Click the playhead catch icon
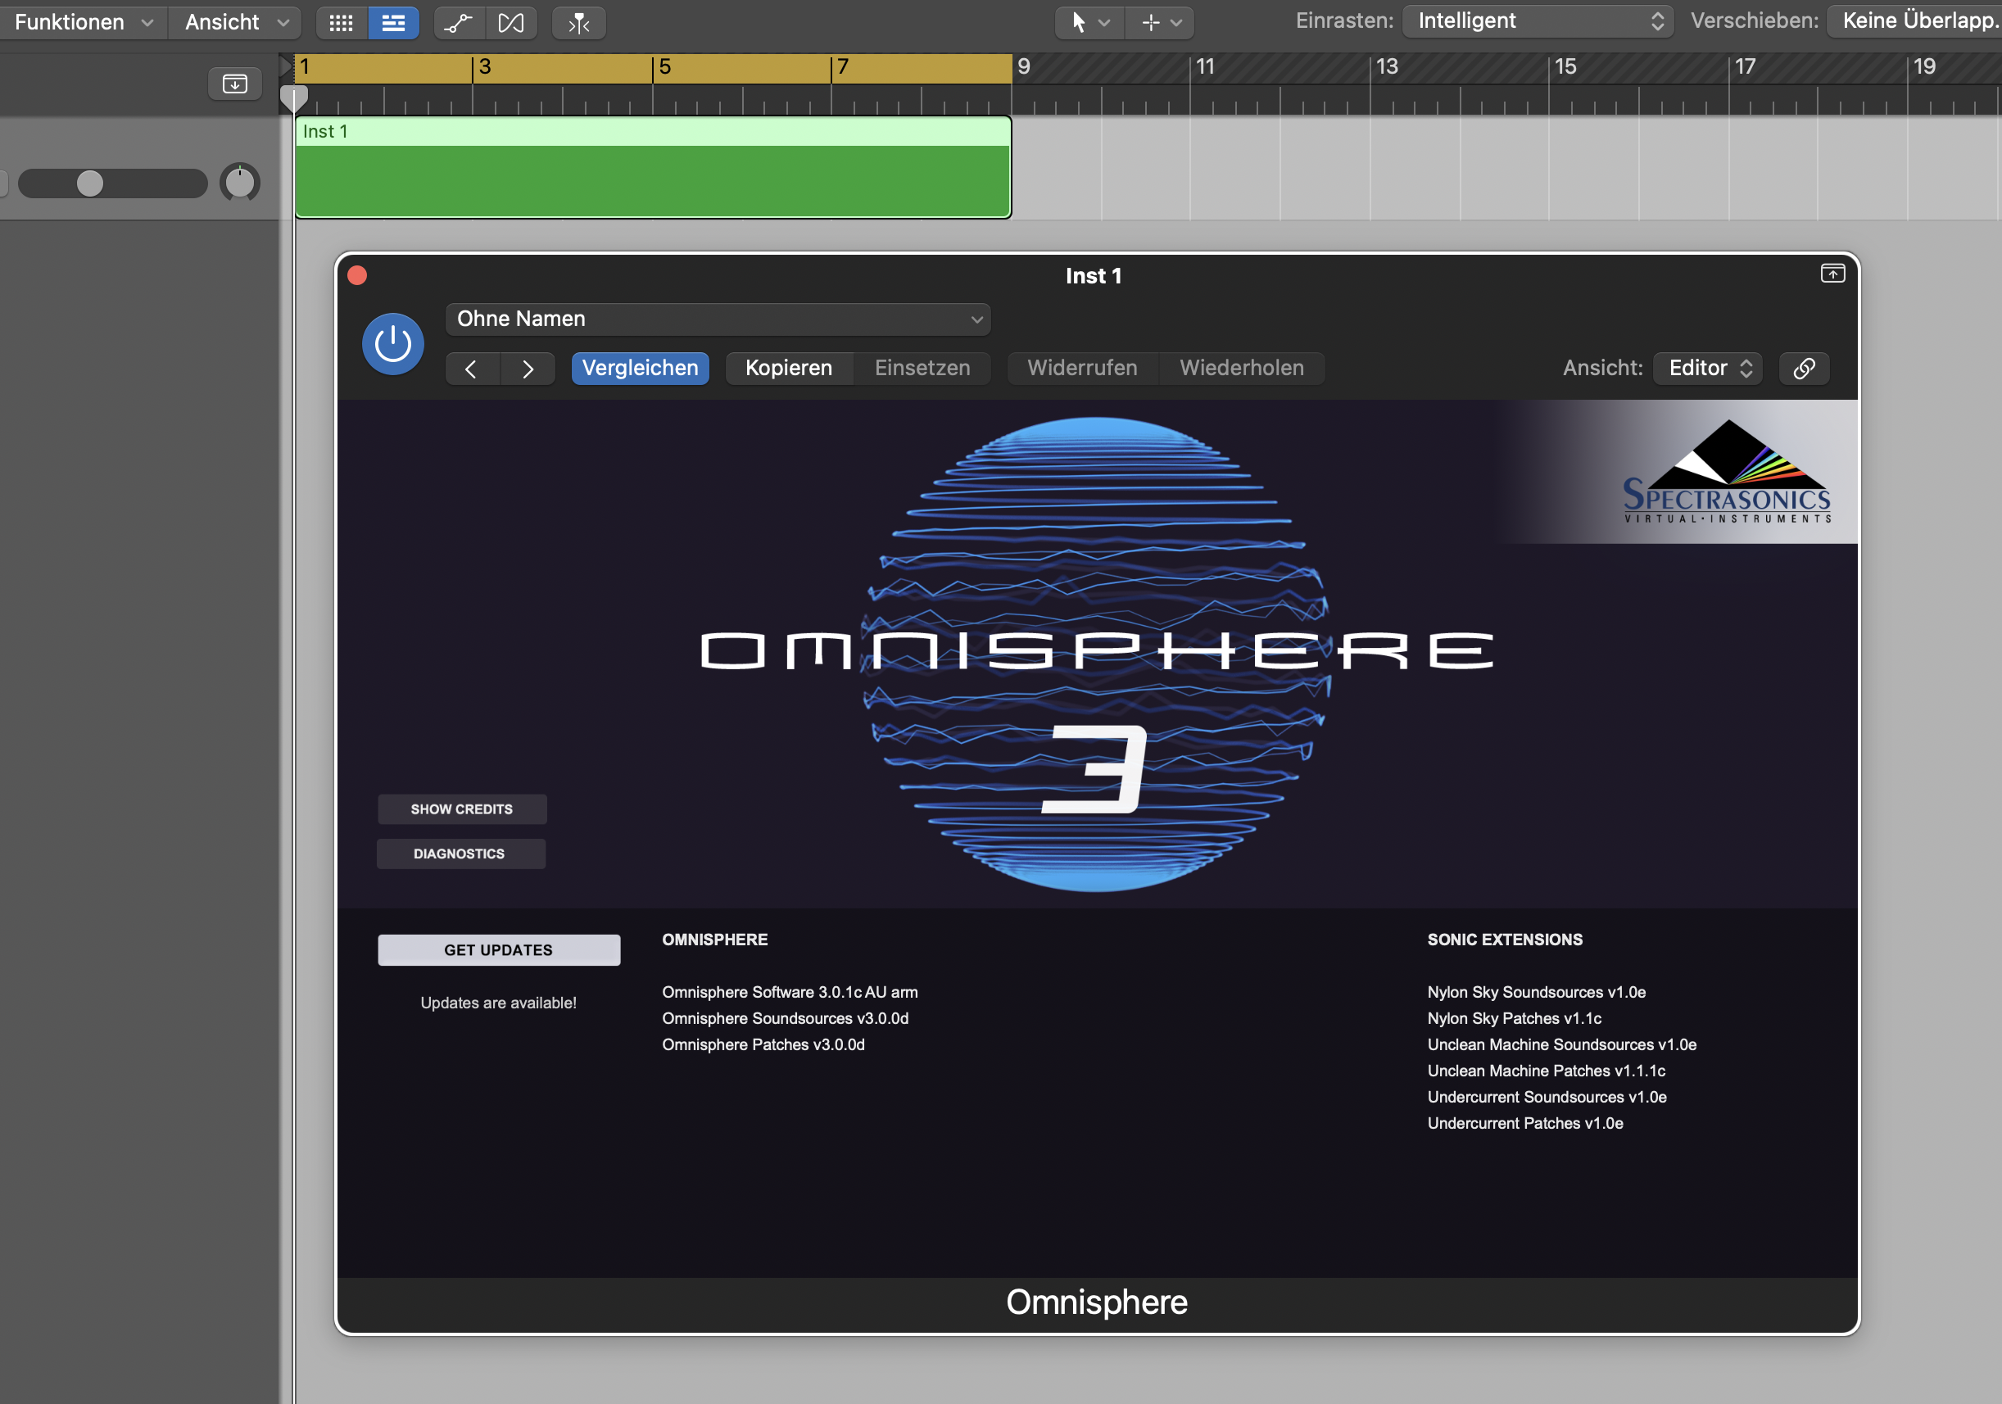2002x1404 pixels. pyautogui.click(x=579, y=23)
